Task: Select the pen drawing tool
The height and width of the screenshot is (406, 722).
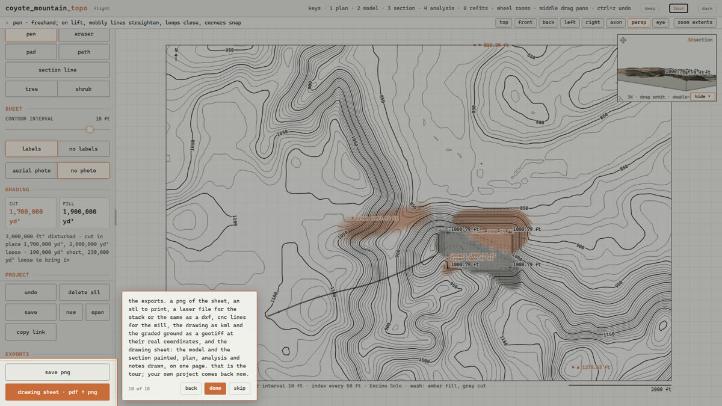Action: [x=31, y=35]
